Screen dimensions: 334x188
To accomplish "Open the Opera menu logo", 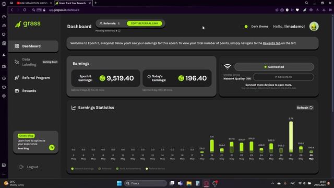I will [x=4, y=3].
